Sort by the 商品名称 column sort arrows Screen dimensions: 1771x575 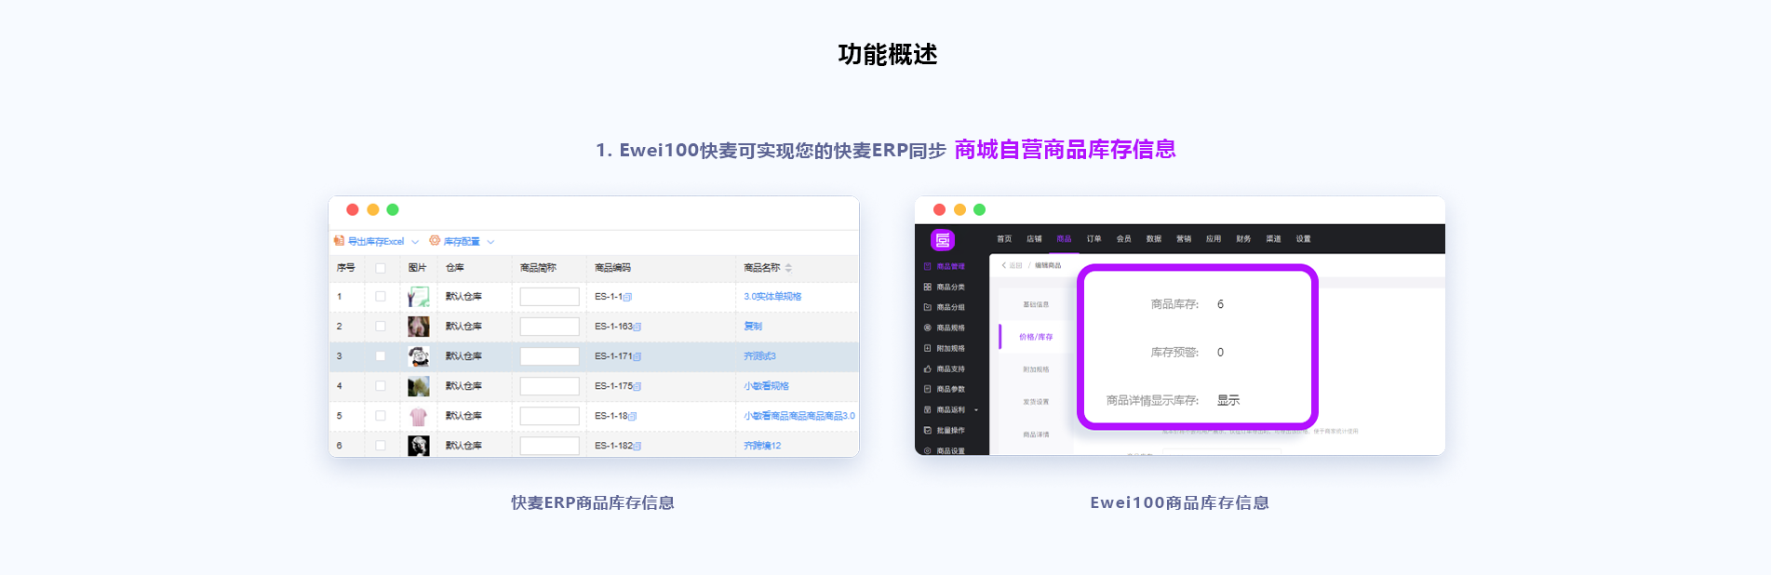pyautogui.click(x=788, y=268)
